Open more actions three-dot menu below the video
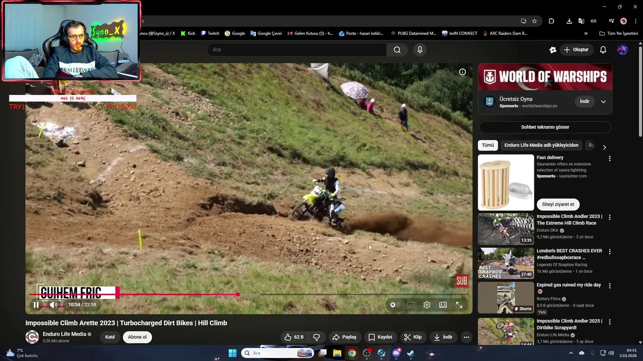 click(x=466, y=337)
